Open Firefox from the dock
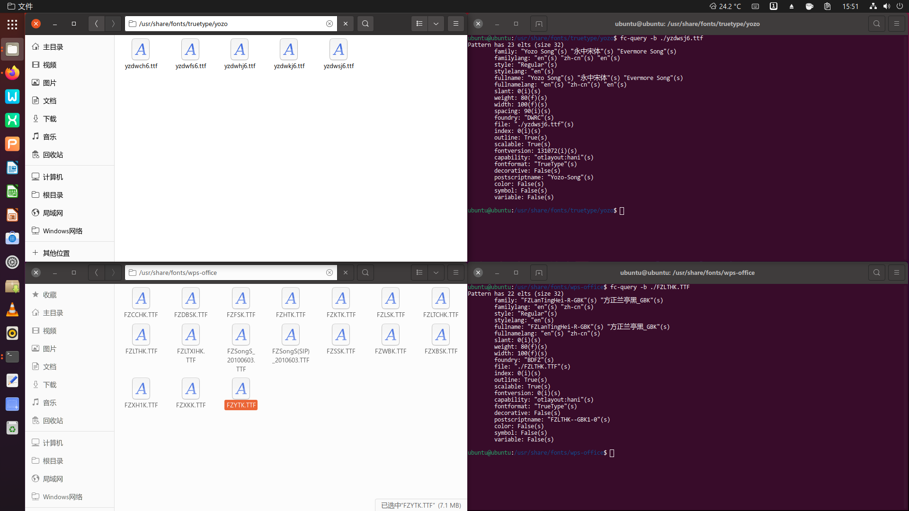 12,73
